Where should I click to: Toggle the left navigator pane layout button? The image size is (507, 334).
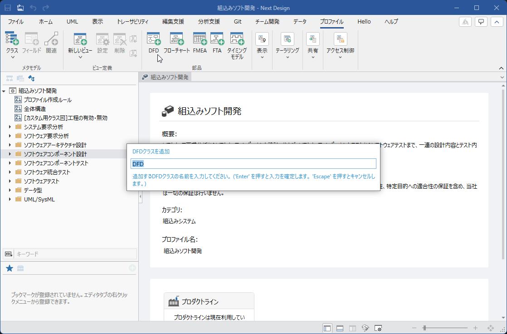(x=327, y=328)
